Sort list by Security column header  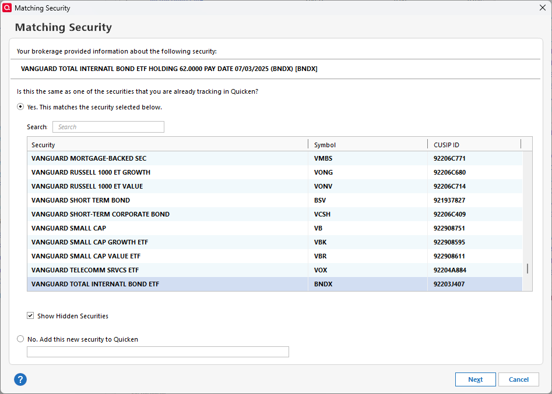click(x=168, y=144)
